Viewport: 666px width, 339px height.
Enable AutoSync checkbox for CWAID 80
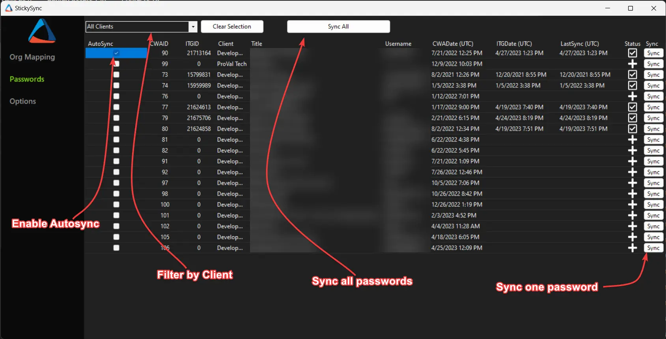click(116, 129)
